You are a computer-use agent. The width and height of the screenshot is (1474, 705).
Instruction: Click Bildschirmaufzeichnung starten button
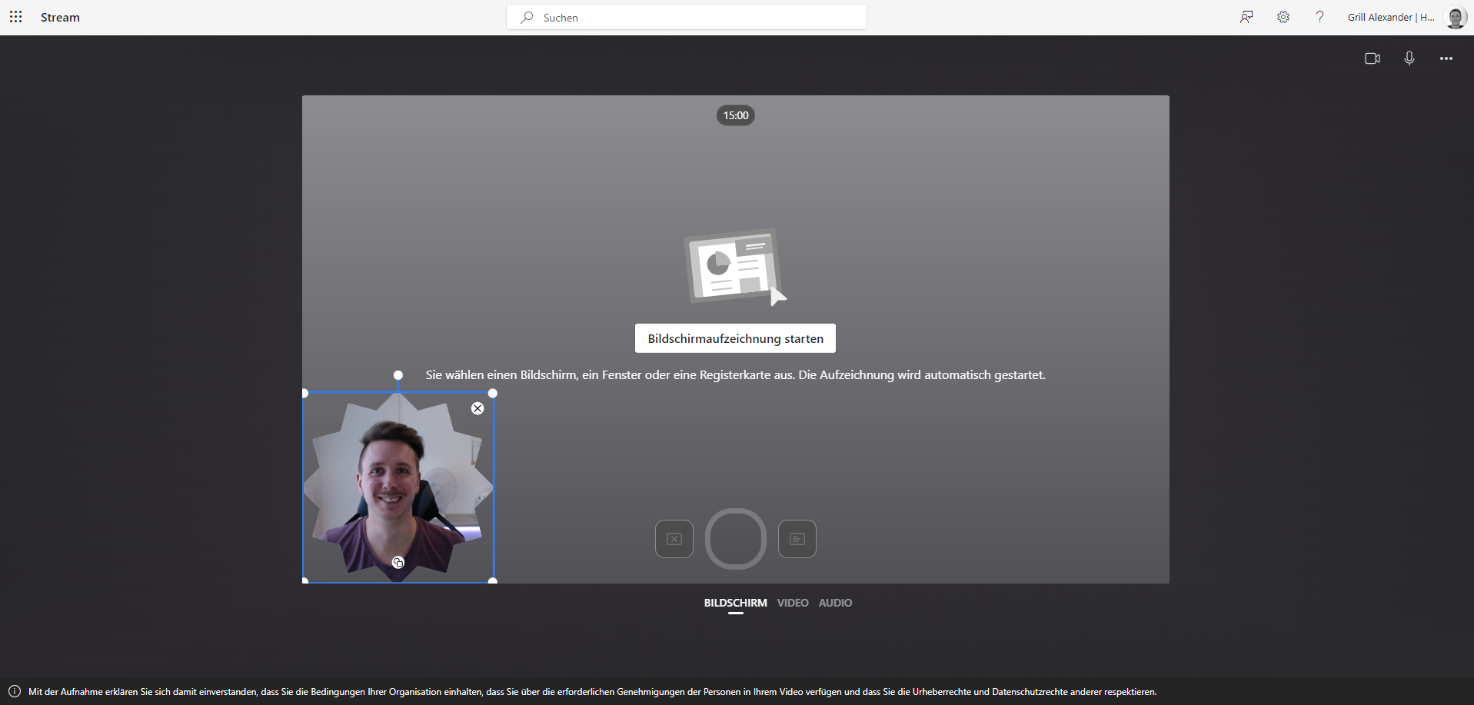coord(735,338)
